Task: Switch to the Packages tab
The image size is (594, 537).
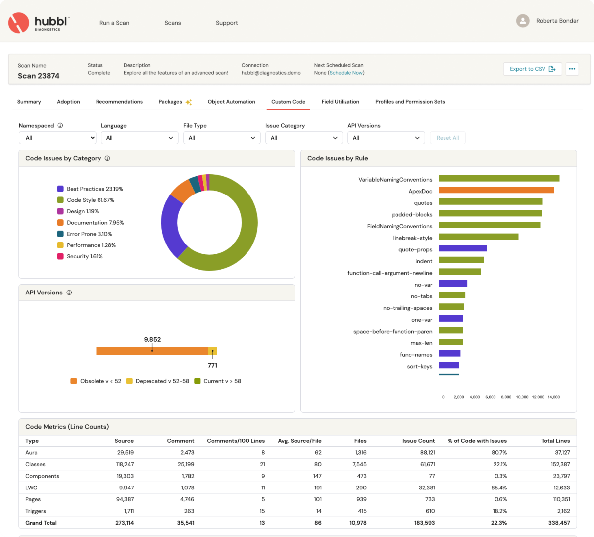Action: pos(170,102)
